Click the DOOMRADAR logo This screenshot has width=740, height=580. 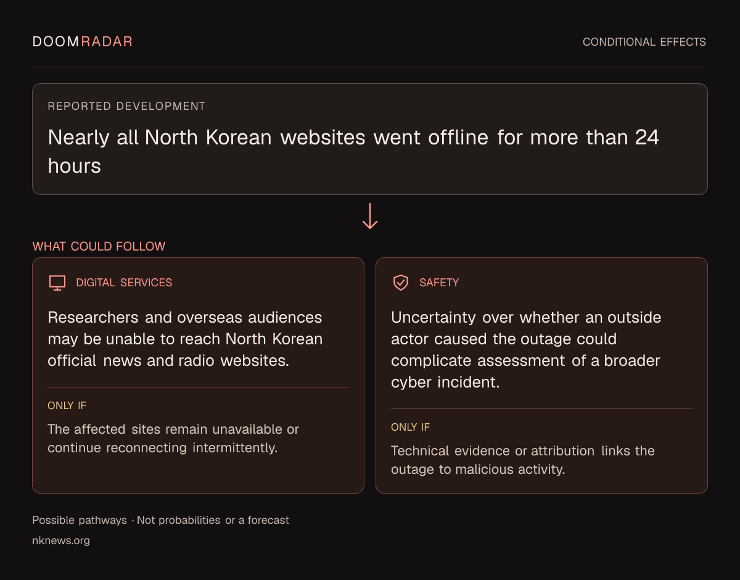[83, 41]
